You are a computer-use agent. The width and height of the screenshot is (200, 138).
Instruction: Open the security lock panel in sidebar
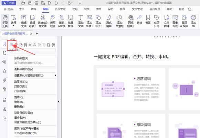(4, 89)
